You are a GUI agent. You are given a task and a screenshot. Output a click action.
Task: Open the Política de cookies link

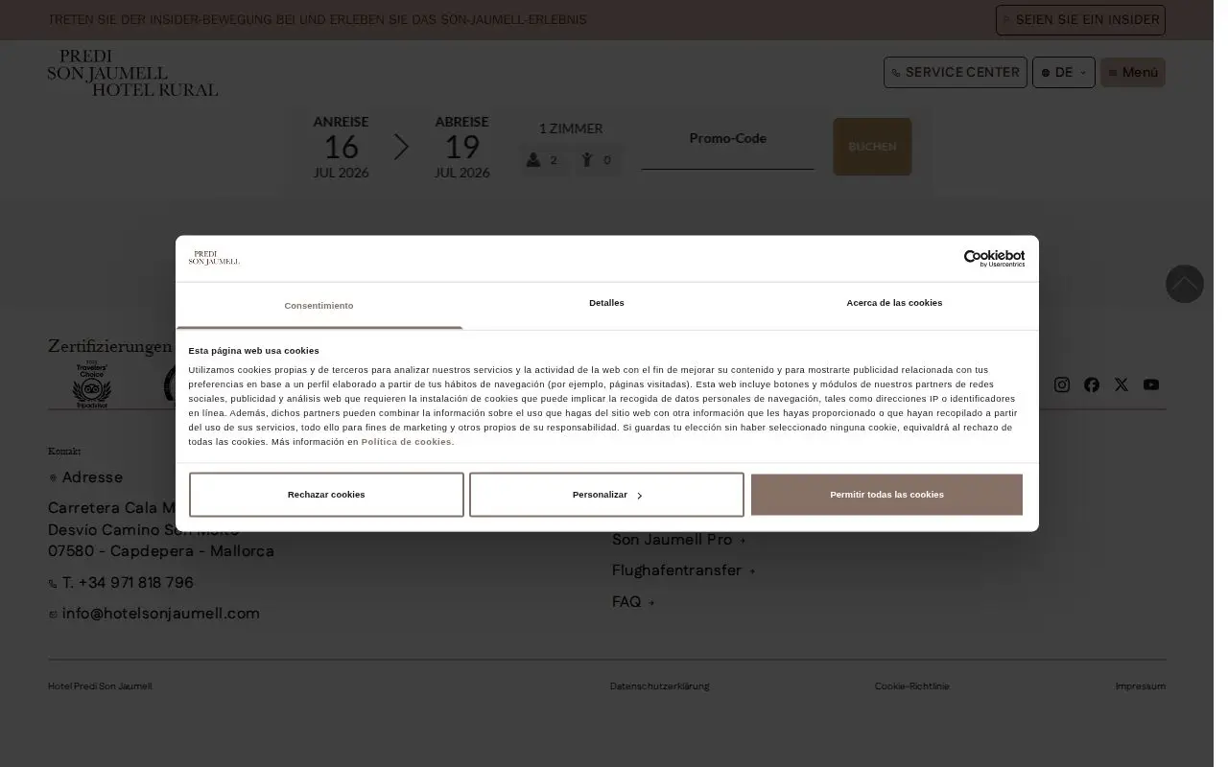coord(408,442)
